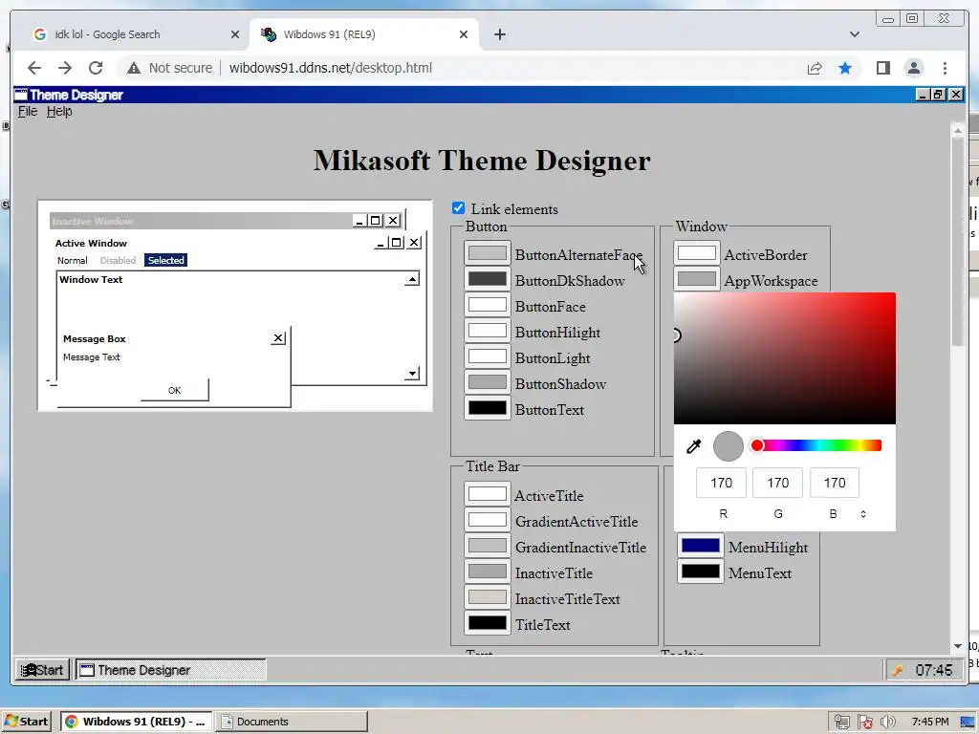Image resolution: width=979 pixels, height=734 pixels.
Task: Click the Chrome reload page icon
Action: (x=96, y=68)
